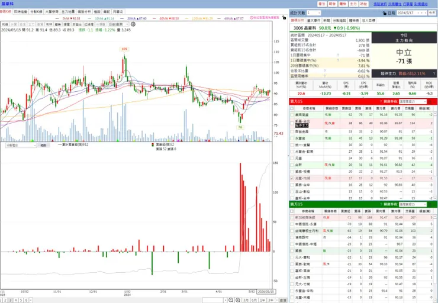This screenshot has width=438, height=303.
Task: Click page-next arrow after page 6 button
Action: [31, 300]
